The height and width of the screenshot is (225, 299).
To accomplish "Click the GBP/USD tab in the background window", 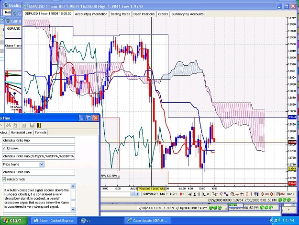I will point(13,28).
